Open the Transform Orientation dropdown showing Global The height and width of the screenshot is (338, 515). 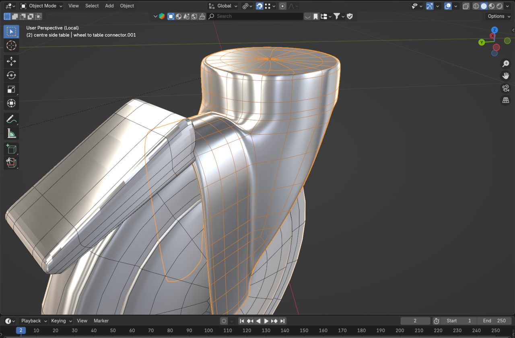click(222, 6)
